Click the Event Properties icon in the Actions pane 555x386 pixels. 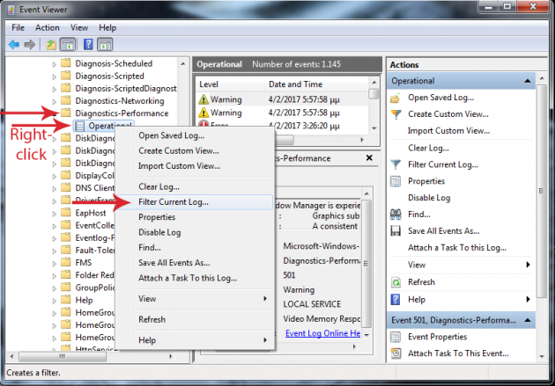pos(396,337)
